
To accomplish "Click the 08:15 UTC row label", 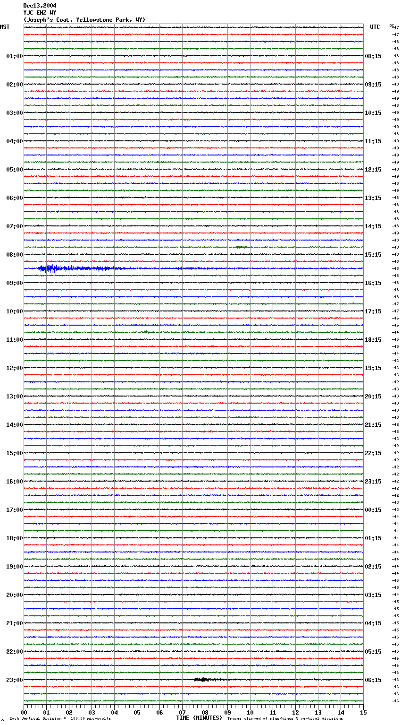I will coord(373,56).
